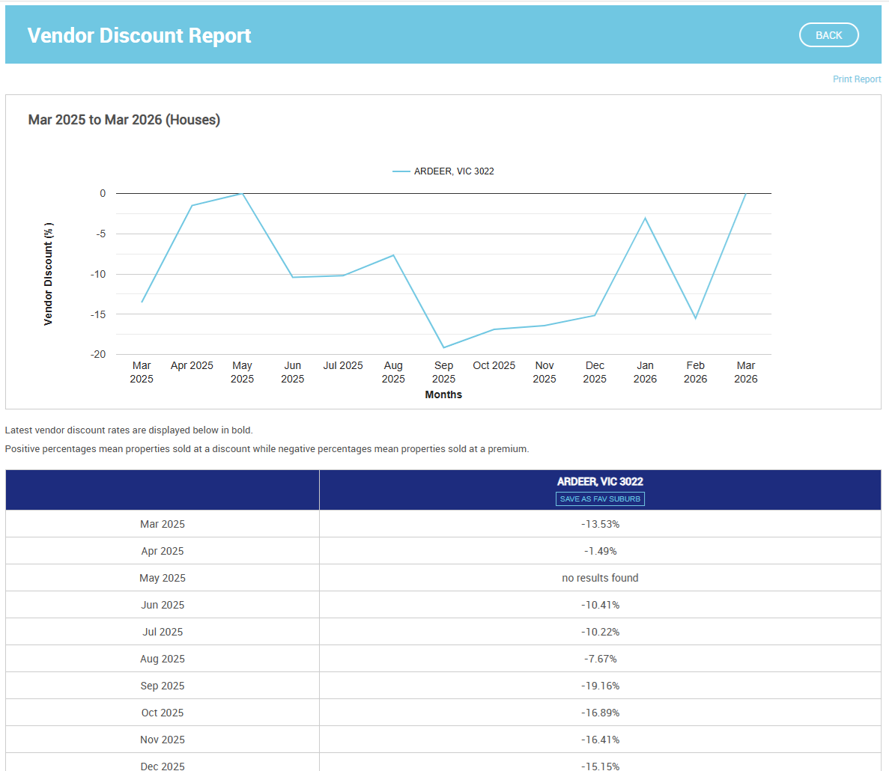Select the Nov 2025 table row label
889x771 pixels.
(163, 740)
